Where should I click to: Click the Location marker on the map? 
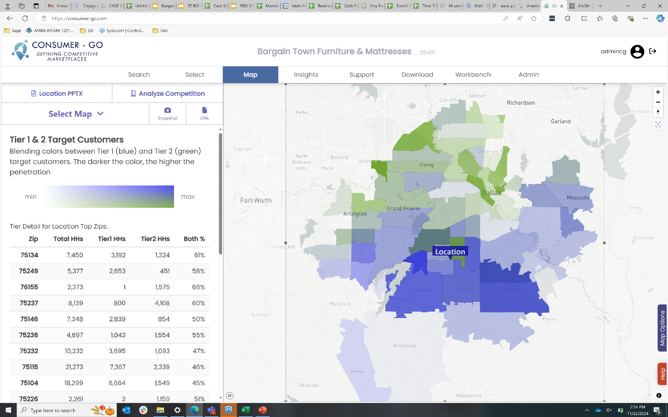coord(450,252)
